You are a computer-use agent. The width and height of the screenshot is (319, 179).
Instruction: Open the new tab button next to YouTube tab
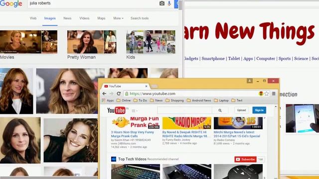(x=155, y=87)
